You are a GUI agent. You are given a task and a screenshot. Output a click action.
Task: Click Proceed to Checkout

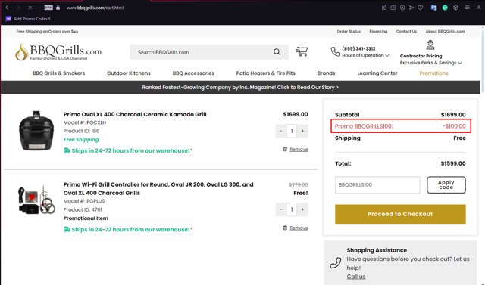point(400,214)
